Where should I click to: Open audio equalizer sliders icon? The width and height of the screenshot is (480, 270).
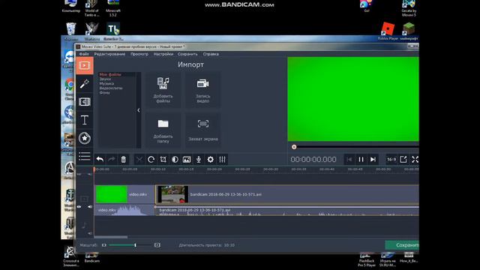[222, 159]
